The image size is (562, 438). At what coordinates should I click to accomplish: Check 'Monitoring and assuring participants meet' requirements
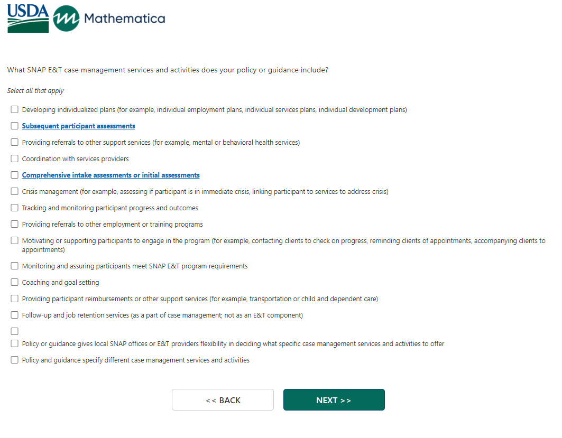15,266
